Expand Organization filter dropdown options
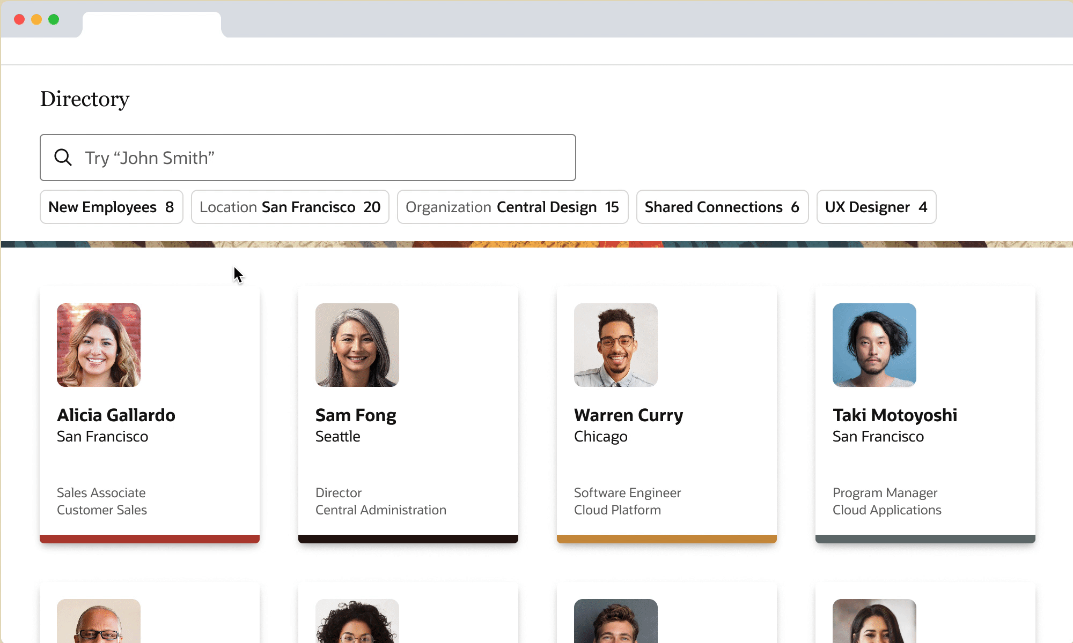This screenshot has height=643, width=1073. (x=511, y=207)
